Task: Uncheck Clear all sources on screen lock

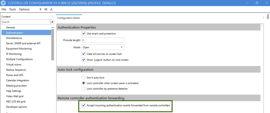Action: click(x=84, y=54)
